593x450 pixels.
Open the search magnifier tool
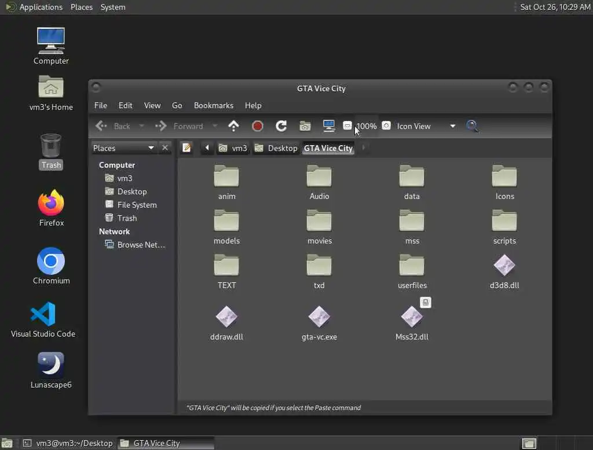(x=472, y=126)
